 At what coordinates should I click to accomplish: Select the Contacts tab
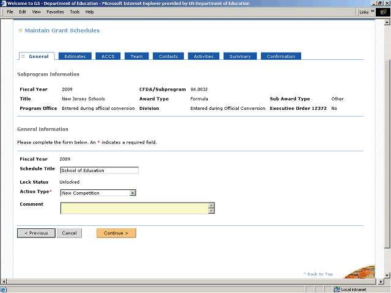(x=168, y=56)
